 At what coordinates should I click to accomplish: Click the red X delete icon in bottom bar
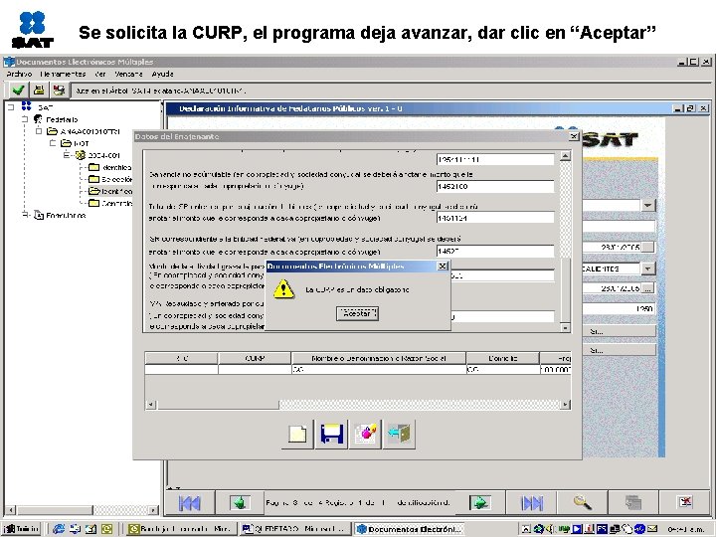pos(685,502)
